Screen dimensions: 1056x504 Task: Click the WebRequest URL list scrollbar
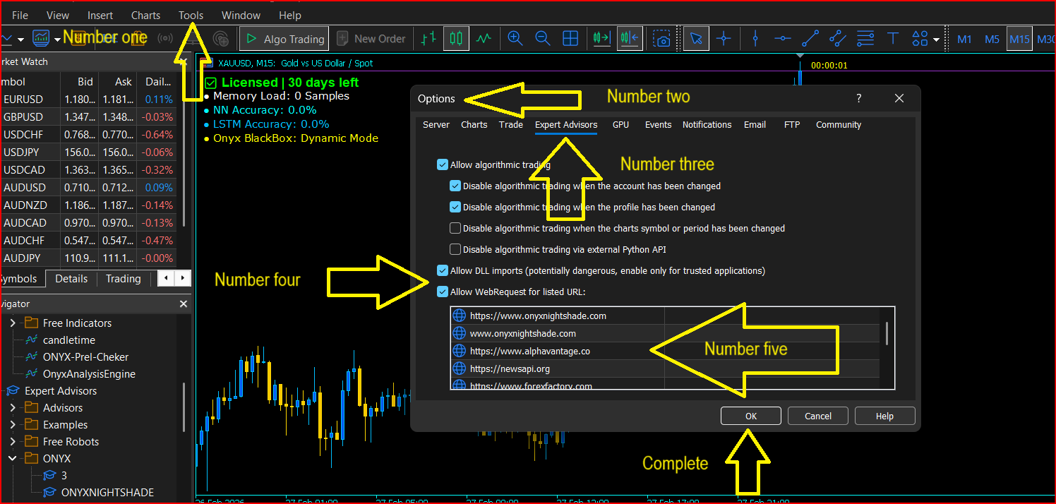point(887,335)
